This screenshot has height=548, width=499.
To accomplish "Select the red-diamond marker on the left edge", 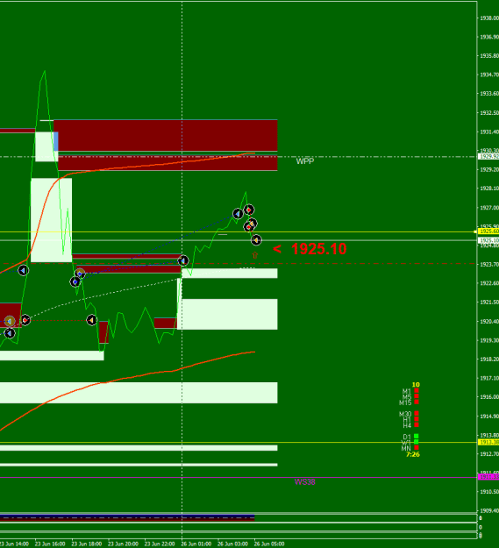I will click(x=25, y=320).
